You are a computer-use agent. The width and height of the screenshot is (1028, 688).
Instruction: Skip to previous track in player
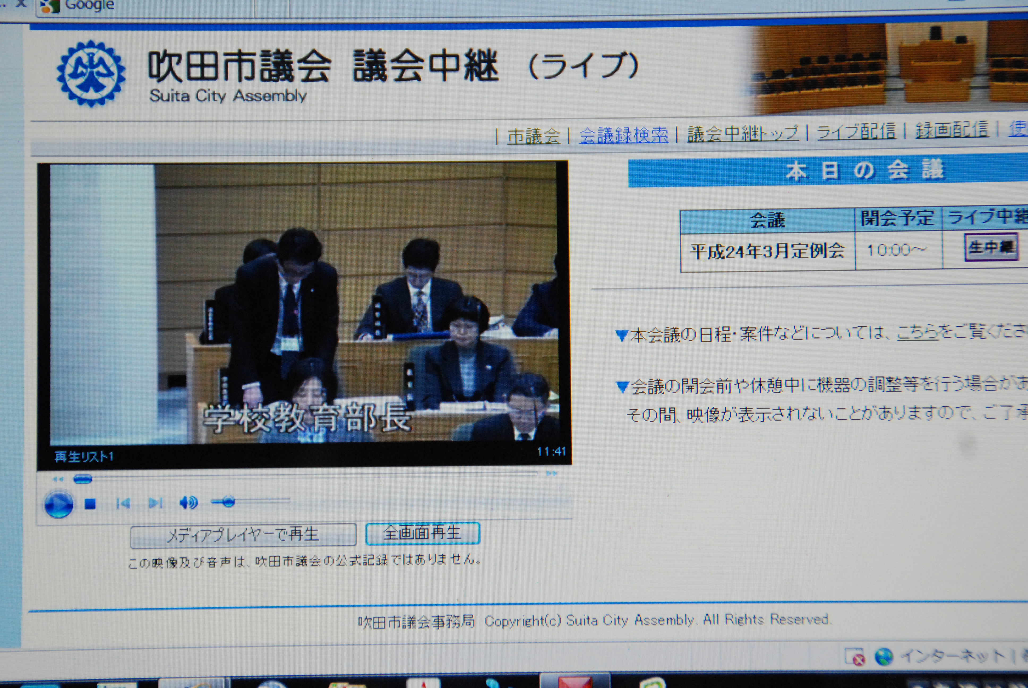click(123, 503)
